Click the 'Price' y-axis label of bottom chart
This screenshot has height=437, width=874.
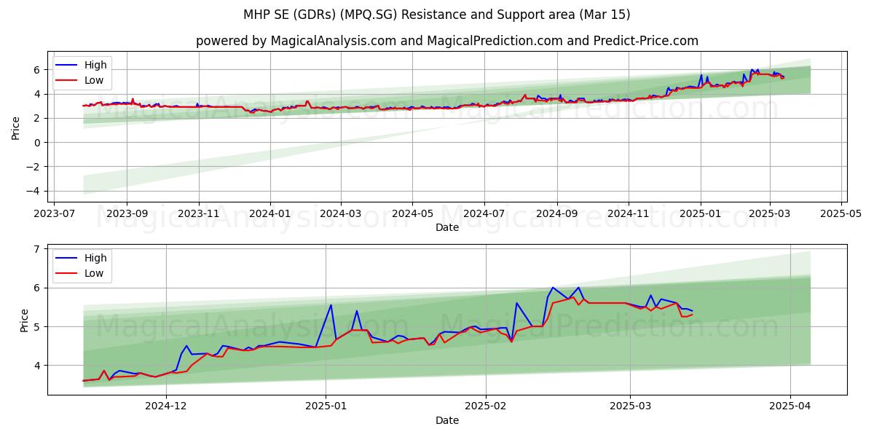coord(25,320)
